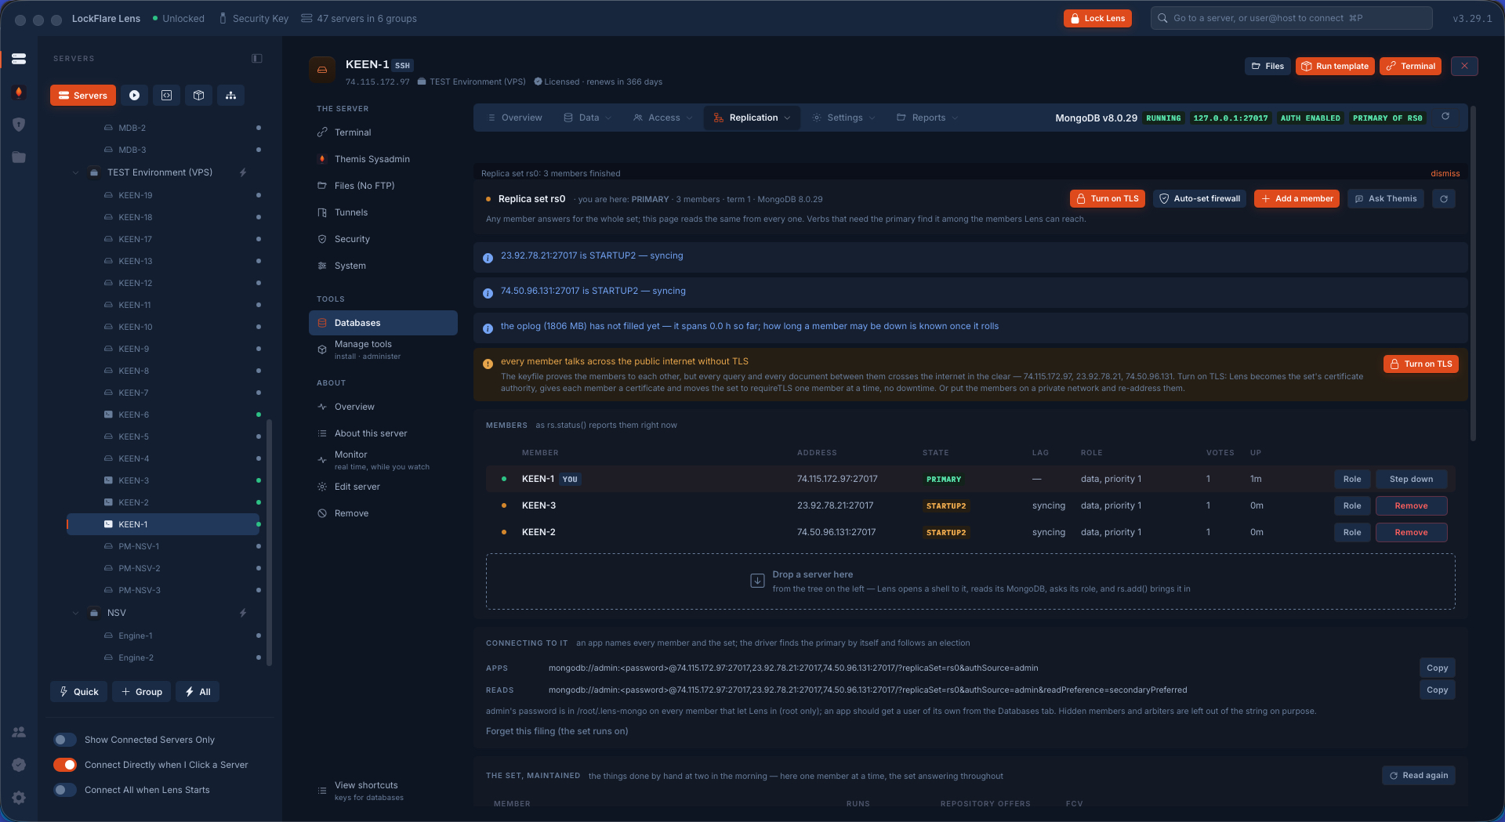Viewport: 1505px width, 822px height.
Task: Collapse the TEST Environment (VPS) group
Action: pyautogui.click(x=75, y=172)
